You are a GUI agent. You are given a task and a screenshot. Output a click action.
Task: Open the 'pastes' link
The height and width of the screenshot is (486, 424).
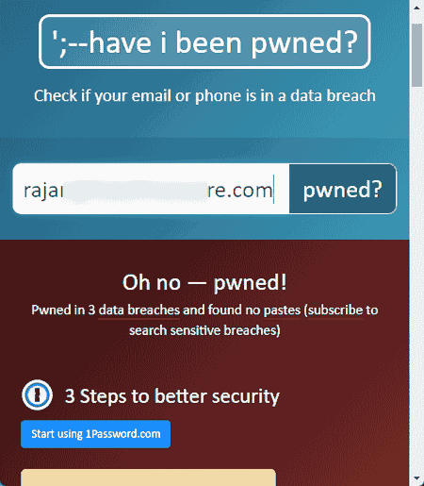coord(282,310)
